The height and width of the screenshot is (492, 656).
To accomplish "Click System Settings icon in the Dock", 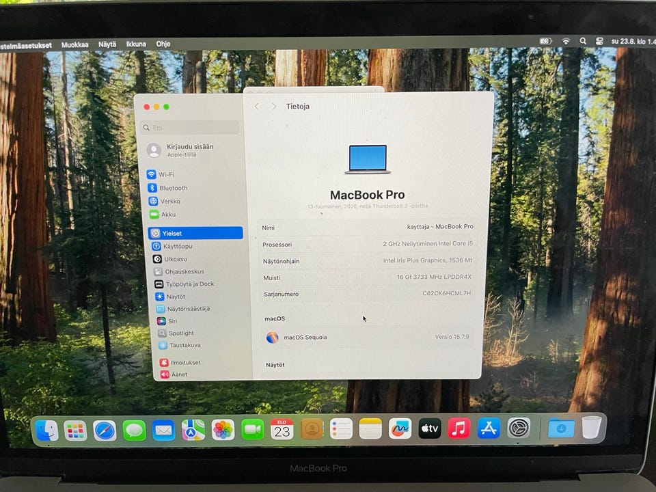I will [x=519, y=428].
